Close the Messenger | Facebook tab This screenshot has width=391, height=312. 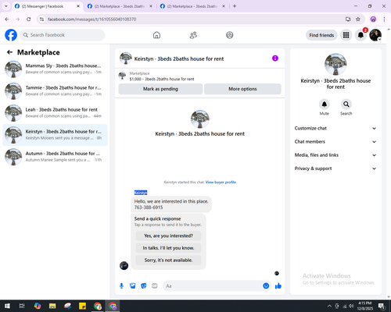[x=78, y=6]
